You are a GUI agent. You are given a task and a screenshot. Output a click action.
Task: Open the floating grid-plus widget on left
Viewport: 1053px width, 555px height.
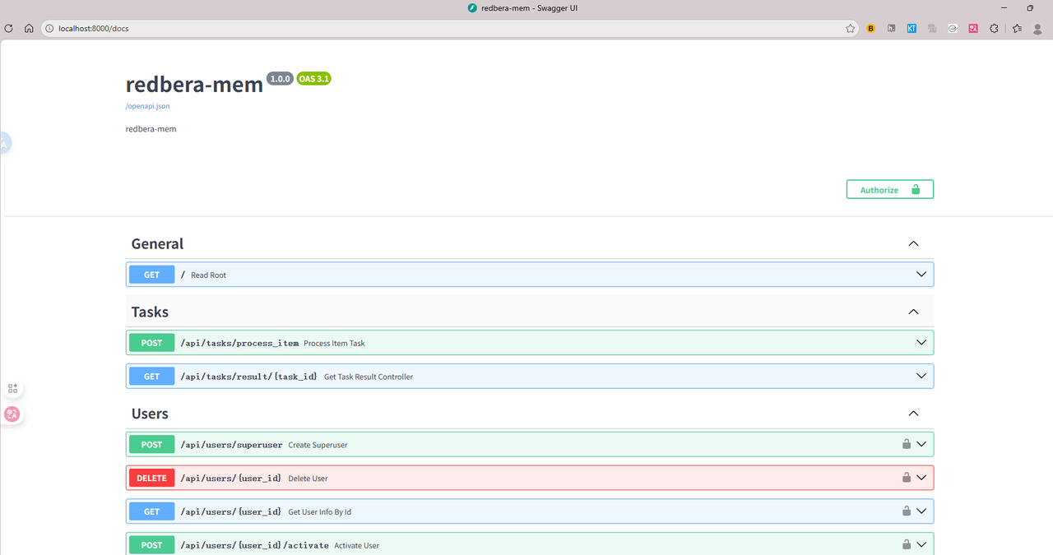click(x=12, y=388)
